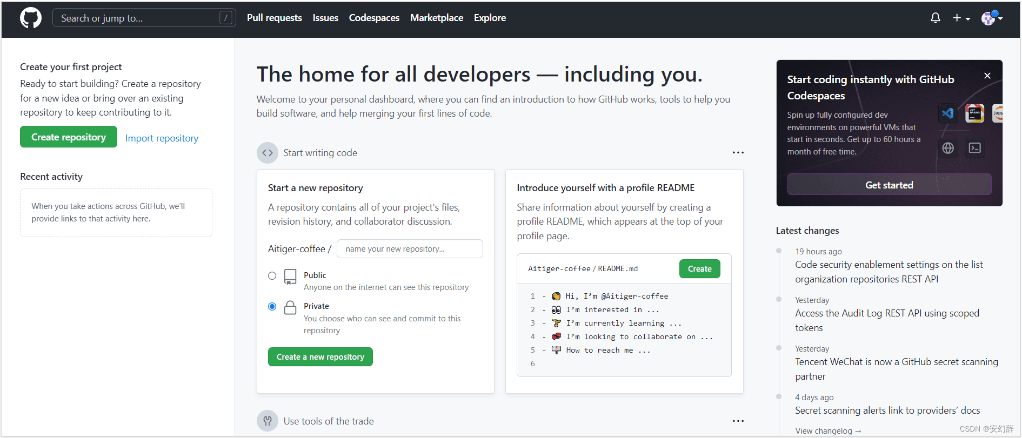This screenshot has height=438, width=1022.
Task: Click the Public repository book icon
Action: click(x=290, y=277)
